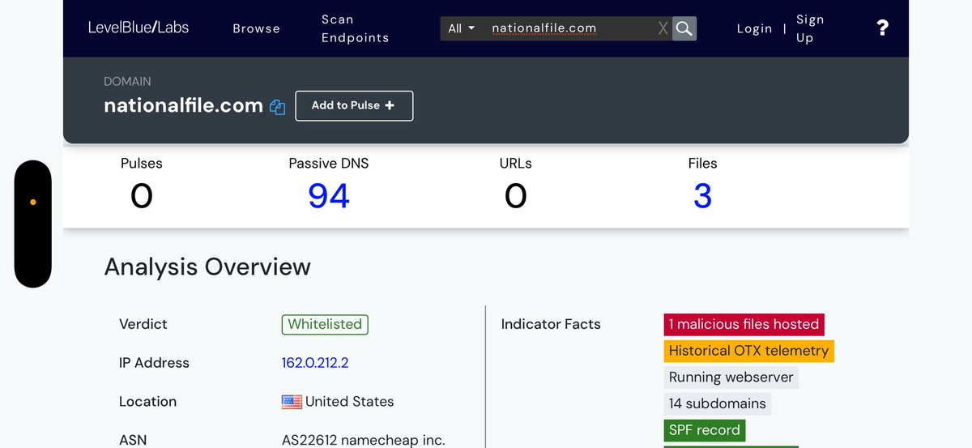Open help via question mark icon

882,28
